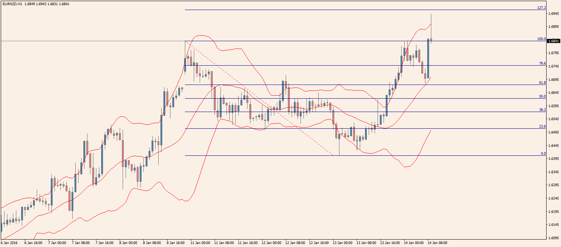Select the 127.2 Fibonacci level label
The width and height of the screenshot is (561, 247).
click(542, 7)
